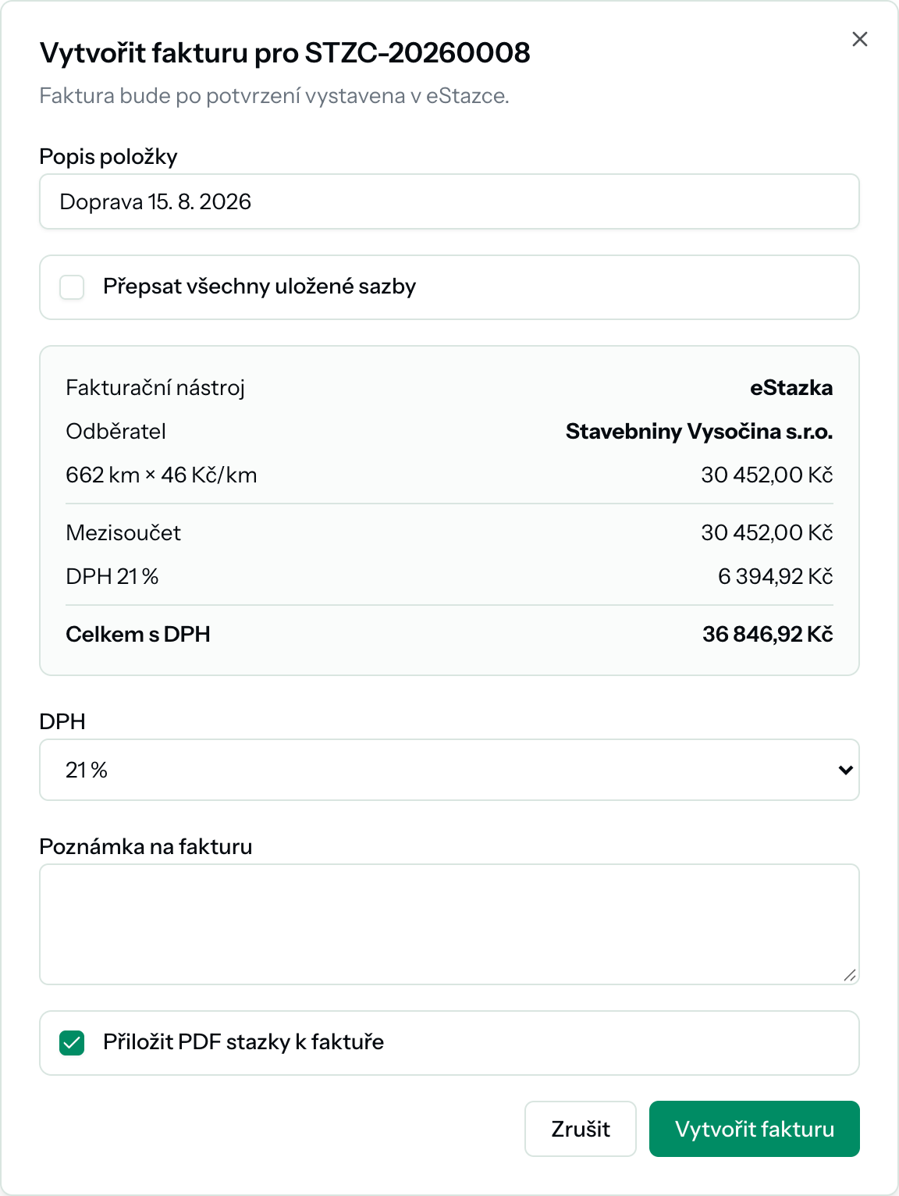This screenshot has width=899, height=1196.
Task: Click the Popis položky input field
Action: pyautogui.click(x=449, y=201)
